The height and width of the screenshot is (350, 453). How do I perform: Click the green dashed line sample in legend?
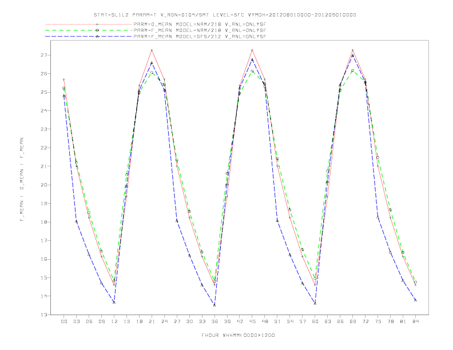click(89, 30)
